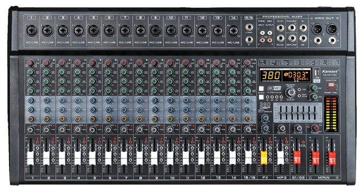Click the channel 1 MIC/LINE combo jack
Viewport: 363px width, 192px height.
[x=32, y=31]
